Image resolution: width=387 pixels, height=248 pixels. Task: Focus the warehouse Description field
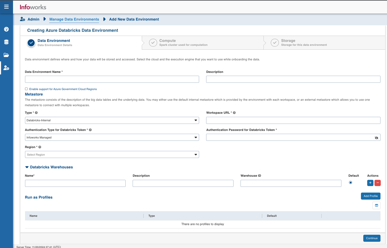coord(183,183)
